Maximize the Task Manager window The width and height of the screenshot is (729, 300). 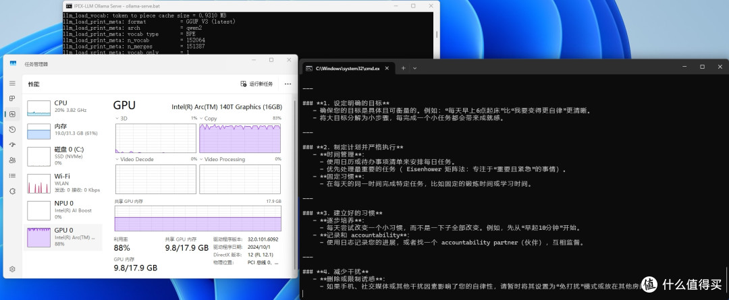click(271, 60)
